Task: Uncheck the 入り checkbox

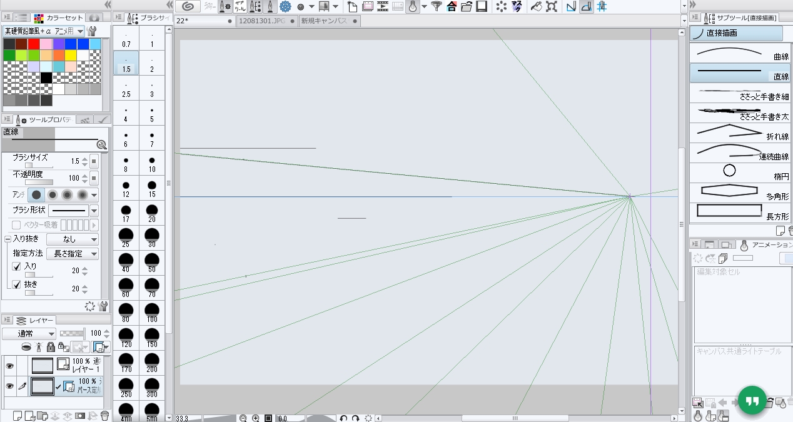Action: tap(17, 266)
